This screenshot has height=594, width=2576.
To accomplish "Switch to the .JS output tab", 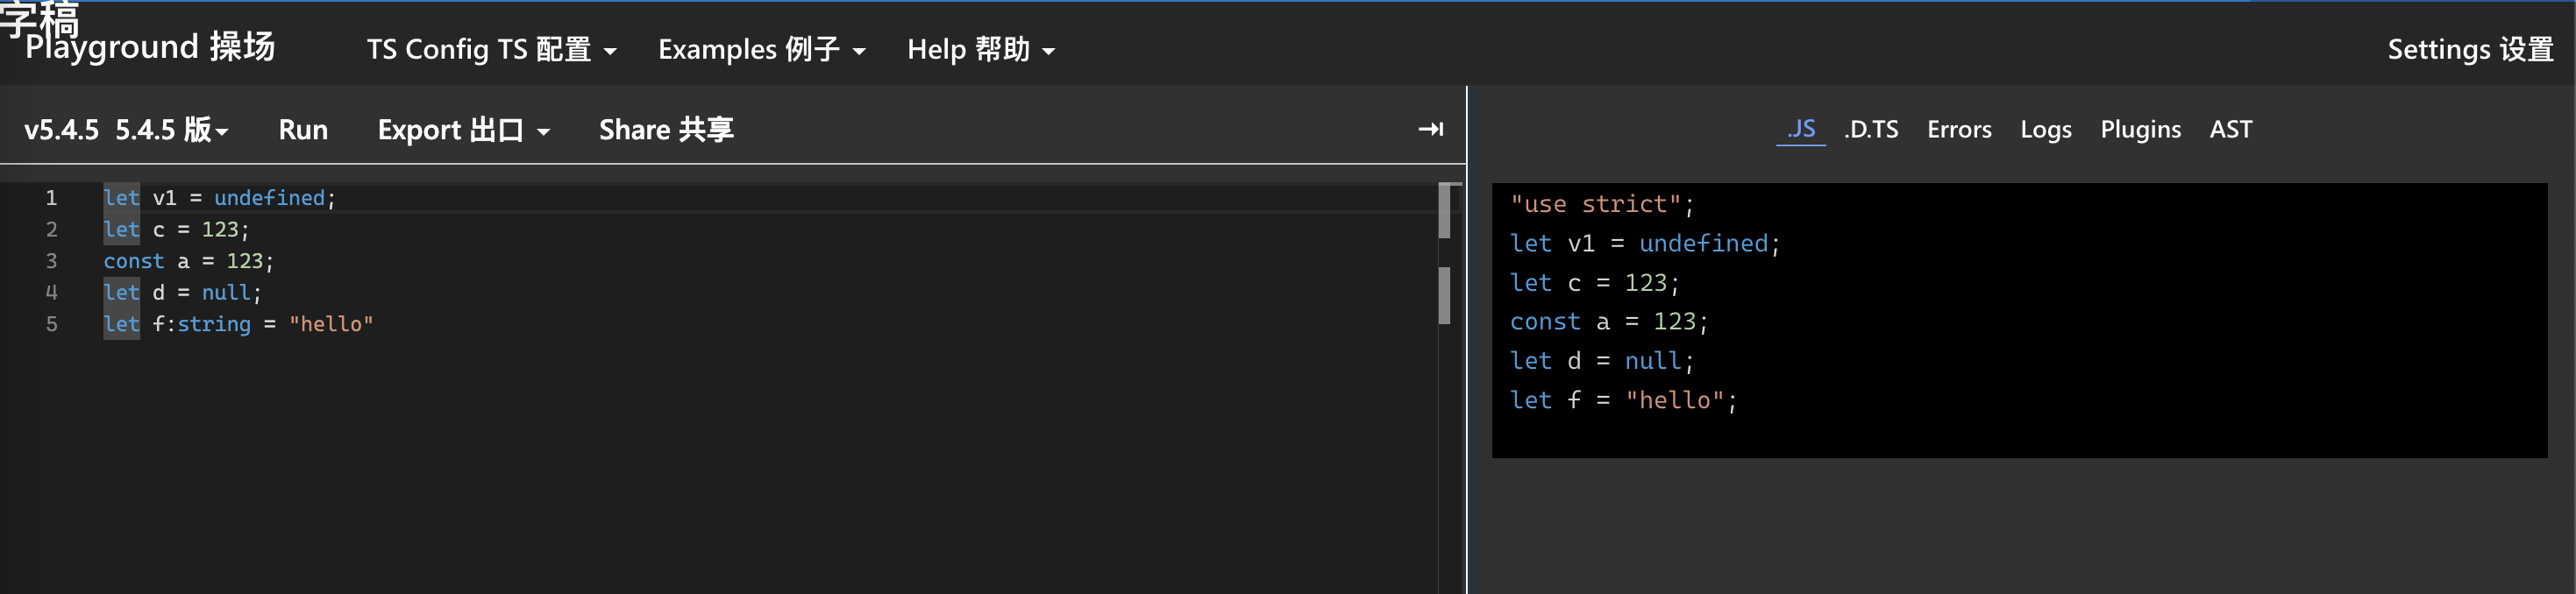I will (1800, 129).
